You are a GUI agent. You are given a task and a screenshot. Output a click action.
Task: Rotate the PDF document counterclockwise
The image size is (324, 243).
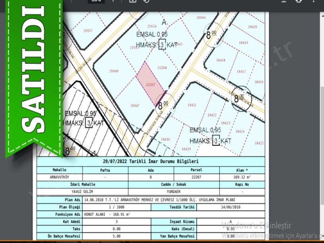point(146,1)
